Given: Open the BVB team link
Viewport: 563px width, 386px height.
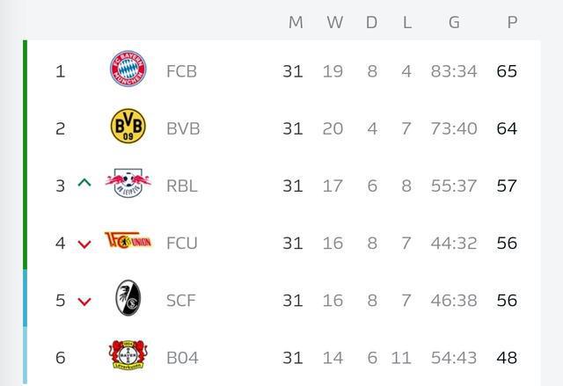Looking at the screenshot, I should (x=183, y=128).
